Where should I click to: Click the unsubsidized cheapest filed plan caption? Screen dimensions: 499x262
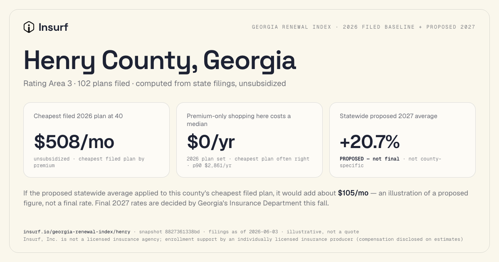[89, 162]
